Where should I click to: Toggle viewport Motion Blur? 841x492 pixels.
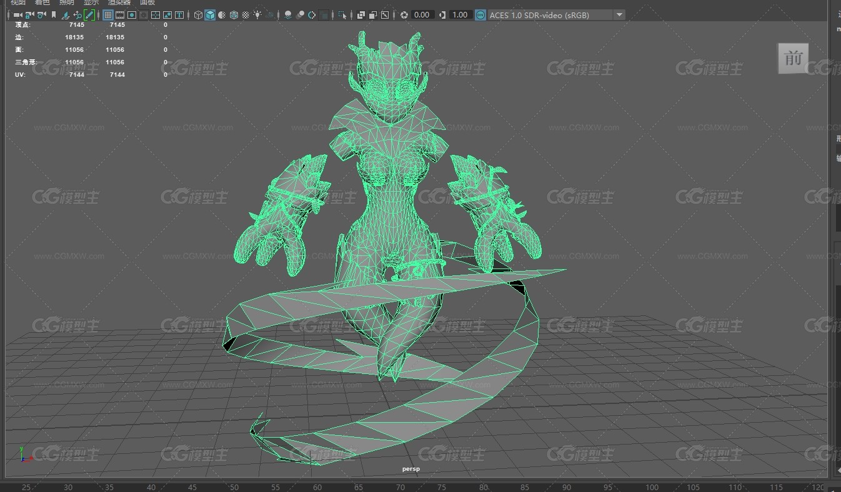[301, 14]
